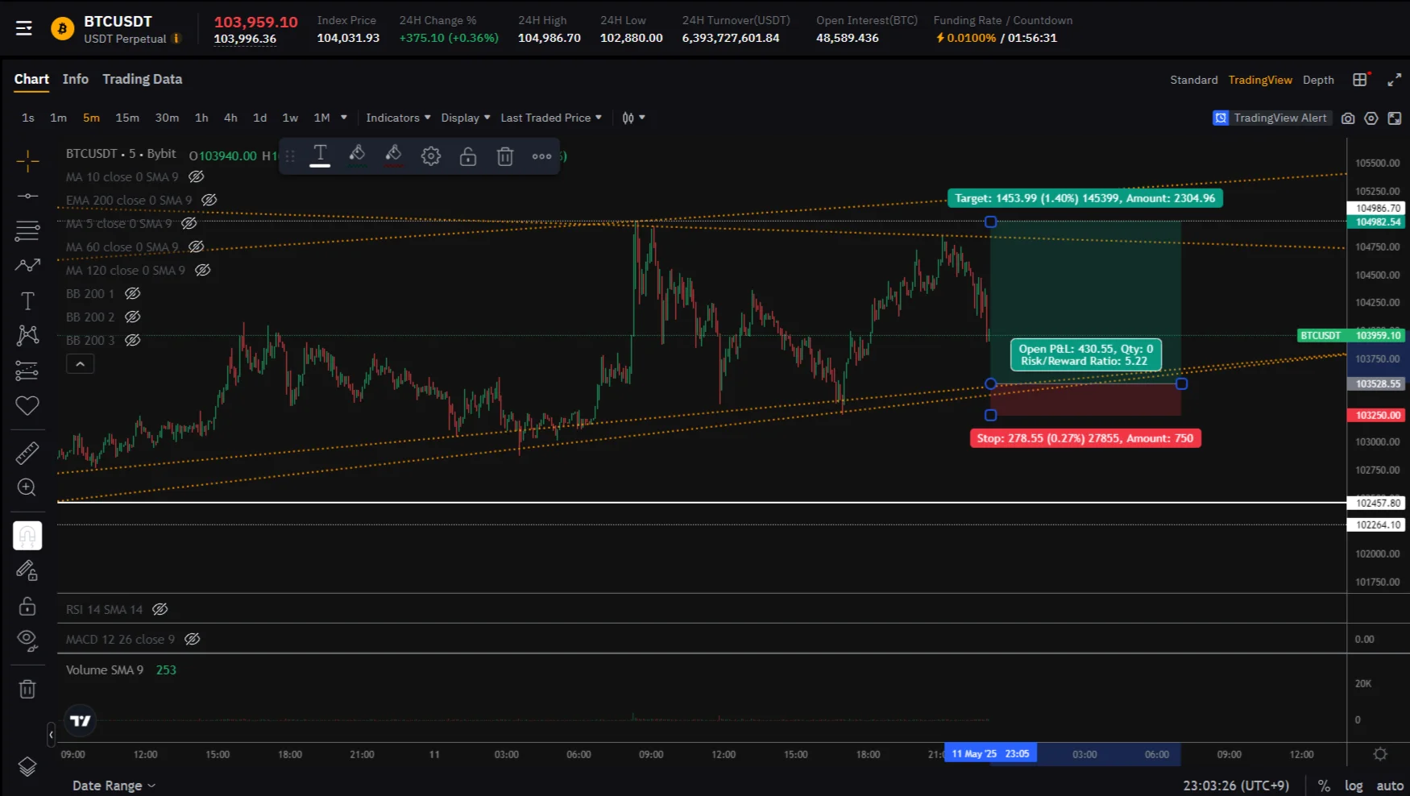Toggle lock all drawings padlock

27,606
